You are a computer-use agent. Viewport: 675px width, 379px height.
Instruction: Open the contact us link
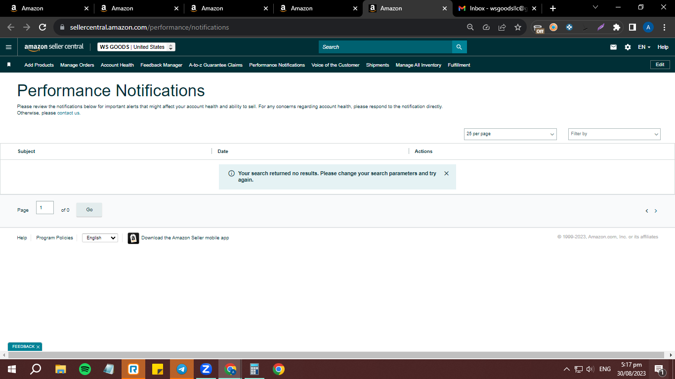(x=68, y=113)
